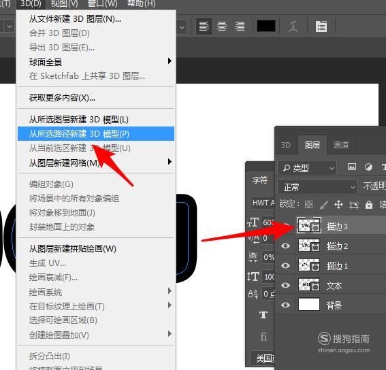Image resolution: width=386 pixels, height=370 pixels.
Task: Open the 类型 layer filter dropdown
Action: pos(307,168)
